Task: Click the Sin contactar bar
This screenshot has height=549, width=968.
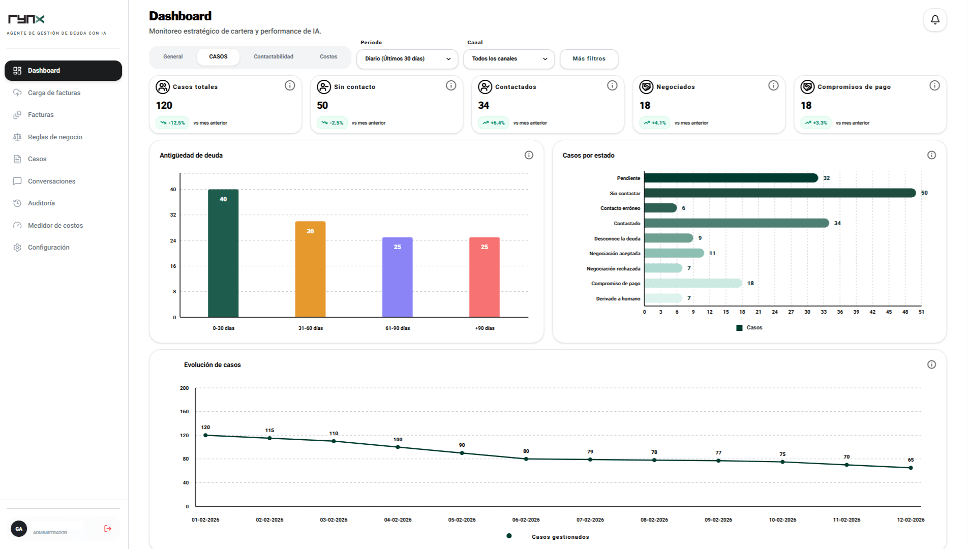Action: (x=780, y=193)
